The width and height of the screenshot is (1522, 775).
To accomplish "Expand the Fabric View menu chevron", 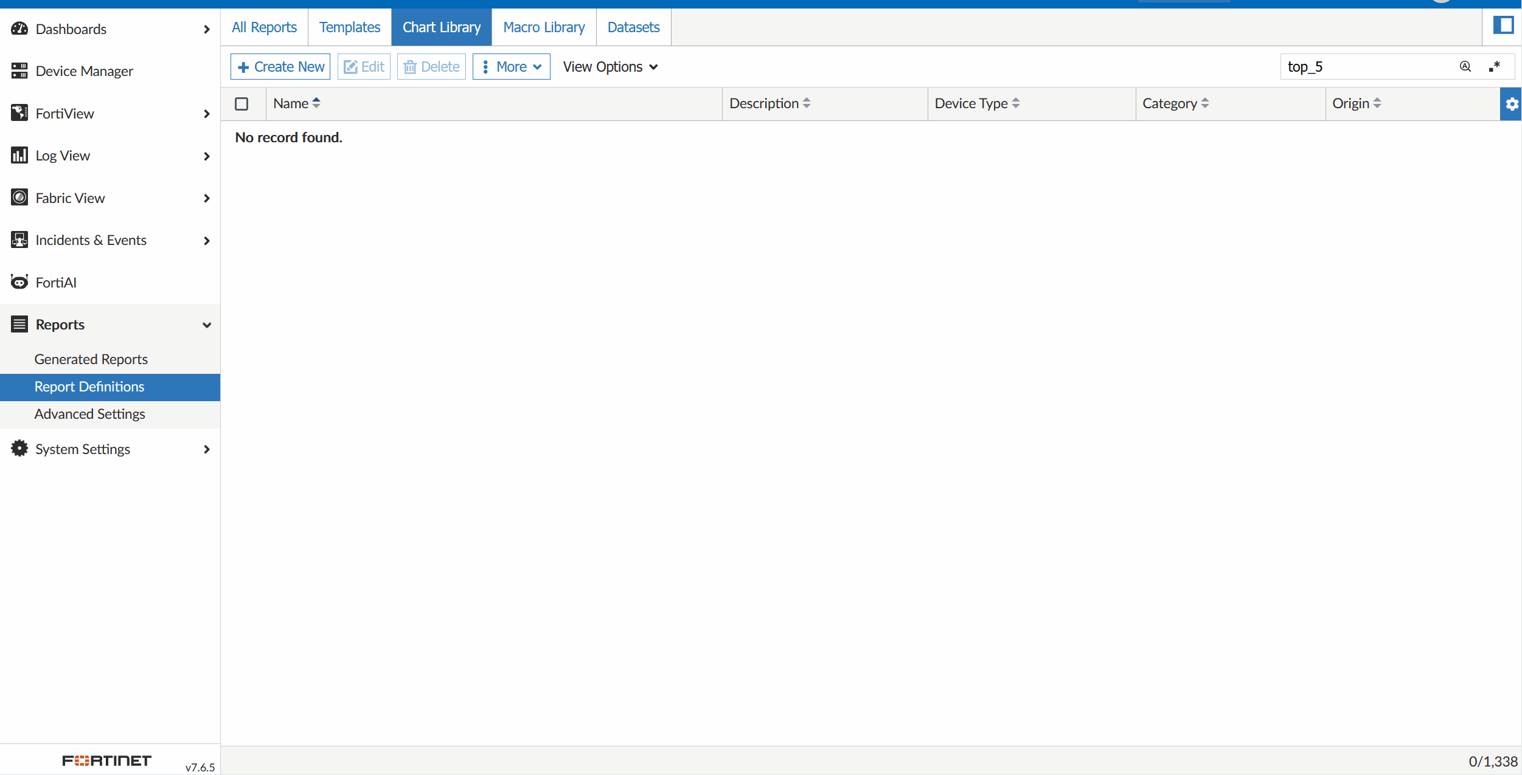I will click(207, 198).
